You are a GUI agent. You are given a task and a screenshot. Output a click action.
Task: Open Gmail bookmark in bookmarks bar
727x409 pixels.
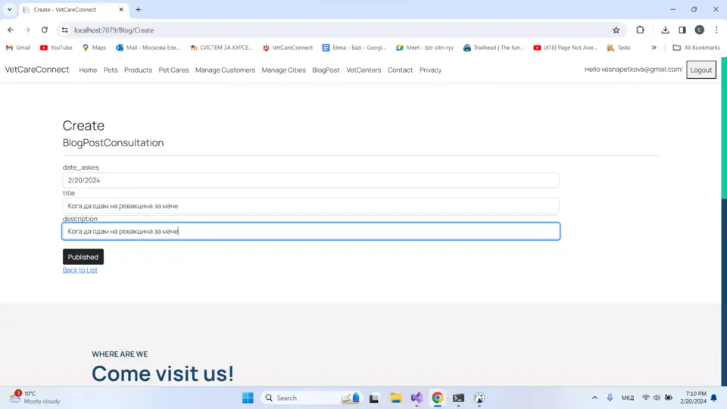(x=18, y=48)
